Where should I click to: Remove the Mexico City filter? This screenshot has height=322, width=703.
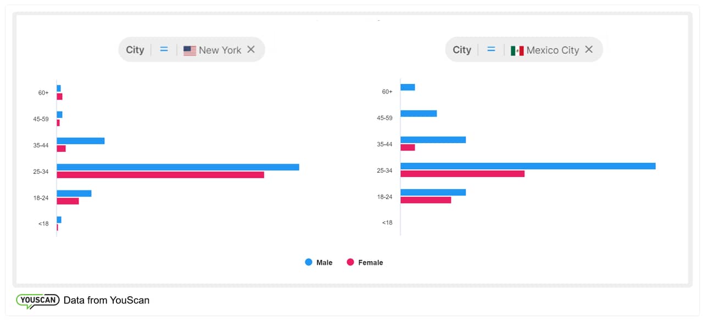[589, 49]
